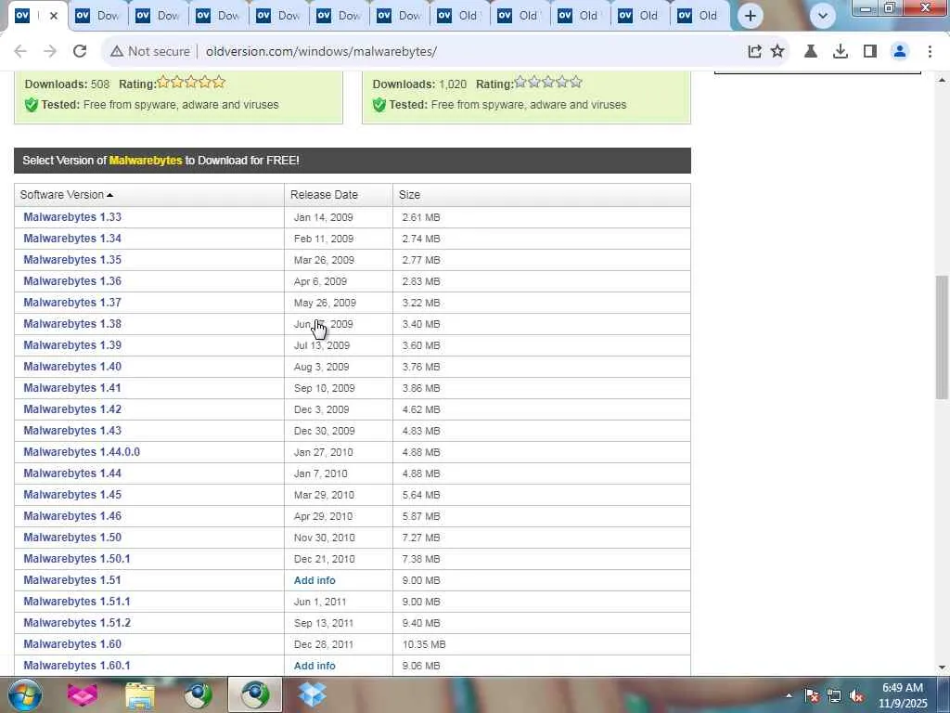This screenshot has height=713, width=950.
Task: Expand the tab search dropdown arrow
Action: click(x=822, y=16)
